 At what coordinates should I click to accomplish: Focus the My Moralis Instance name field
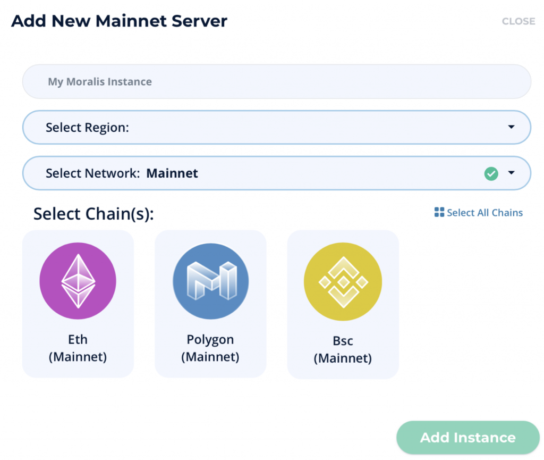pos(276,81)
